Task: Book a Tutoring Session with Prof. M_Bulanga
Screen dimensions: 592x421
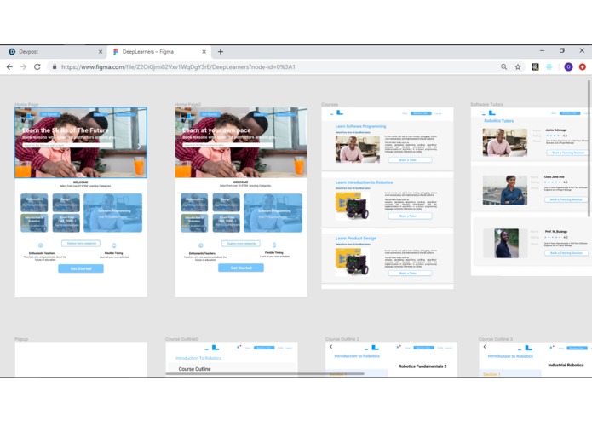Action: [566, 253]
